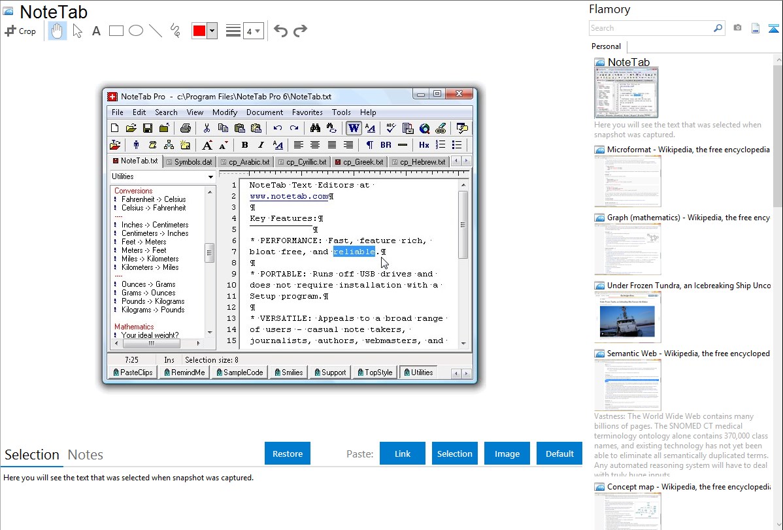Activate the hand pan tool
Image resolution: width=783 pixels, height=530 pixels.
click(x=58, y=31)
